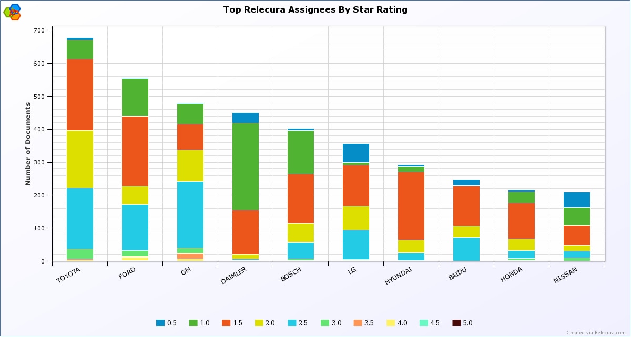Click Nissan's blue 0.5-star top segment
631x337 pixels.
click(x=577, y=200)
